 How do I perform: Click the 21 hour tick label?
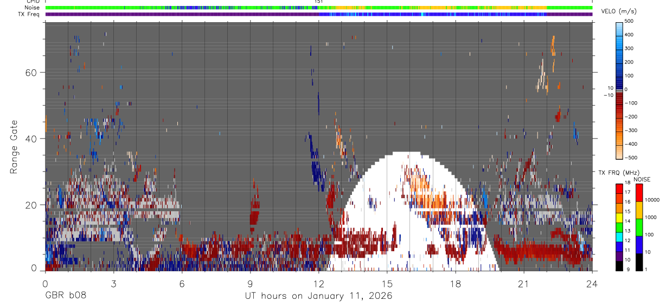[523, 283]
